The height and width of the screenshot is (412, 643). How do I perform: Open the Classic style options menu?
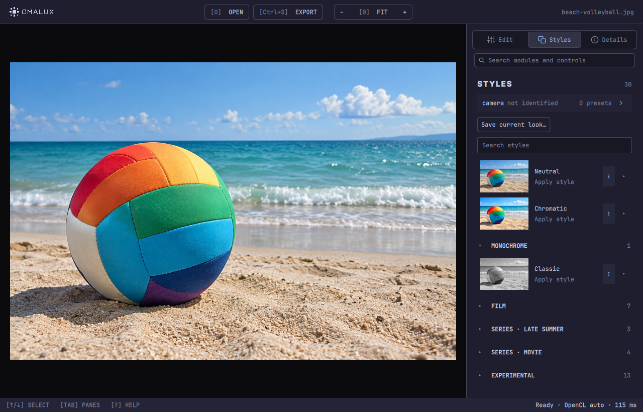(609, 274)
